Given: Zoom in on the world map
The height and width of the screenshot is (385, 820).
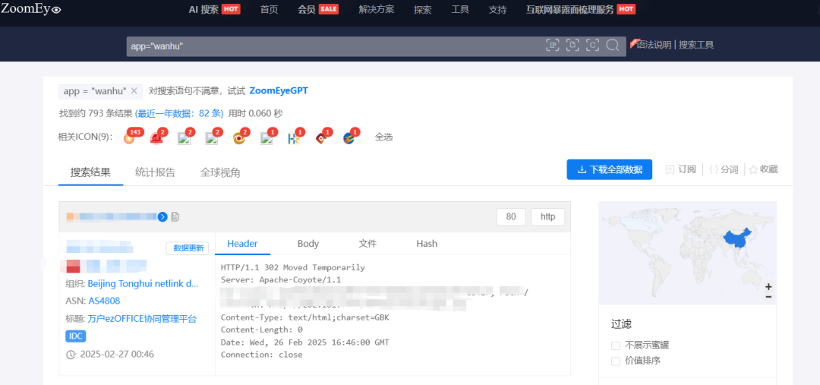Looking at the screenshot, I should 768,286.
